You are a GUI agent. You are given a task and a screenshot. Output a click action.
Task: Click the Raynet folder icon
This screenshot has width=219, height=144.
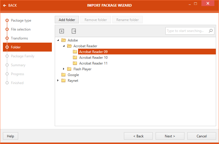(x=63, y=81)
